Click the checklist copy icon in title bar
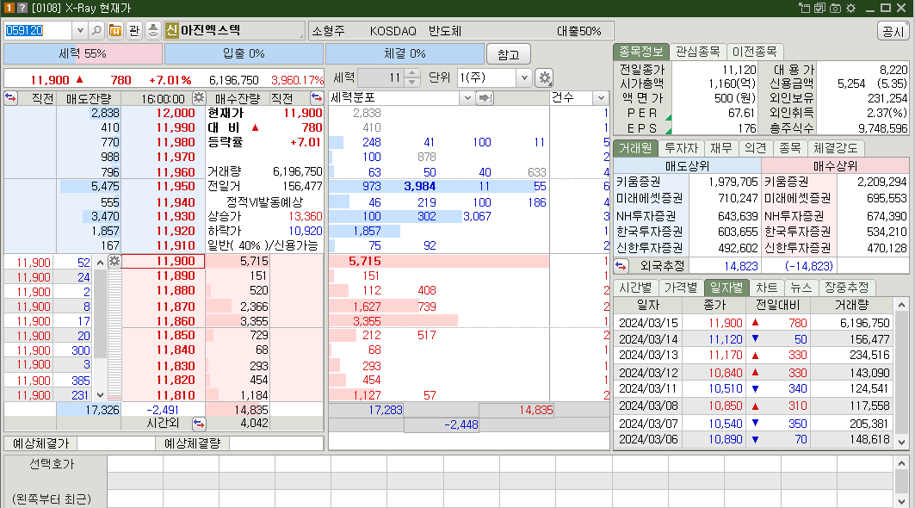Viewport: 915px width, 508px height. coord(819,8)
